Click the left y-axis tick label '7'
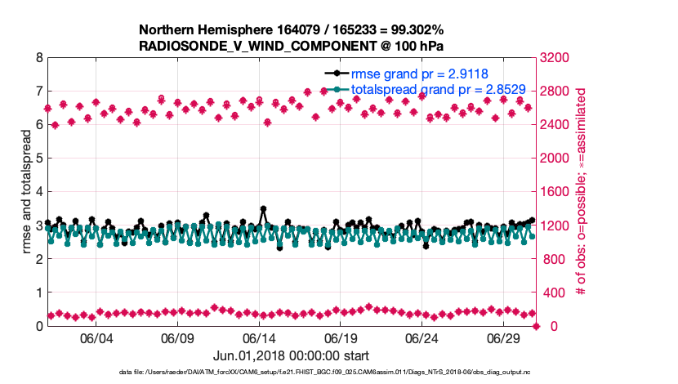The height and width of the screenshot is (384, 678). tap(39, 92)
